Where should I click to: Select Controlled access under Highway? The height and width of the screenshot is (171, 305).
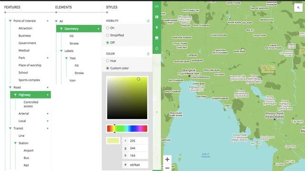[30, 104]
